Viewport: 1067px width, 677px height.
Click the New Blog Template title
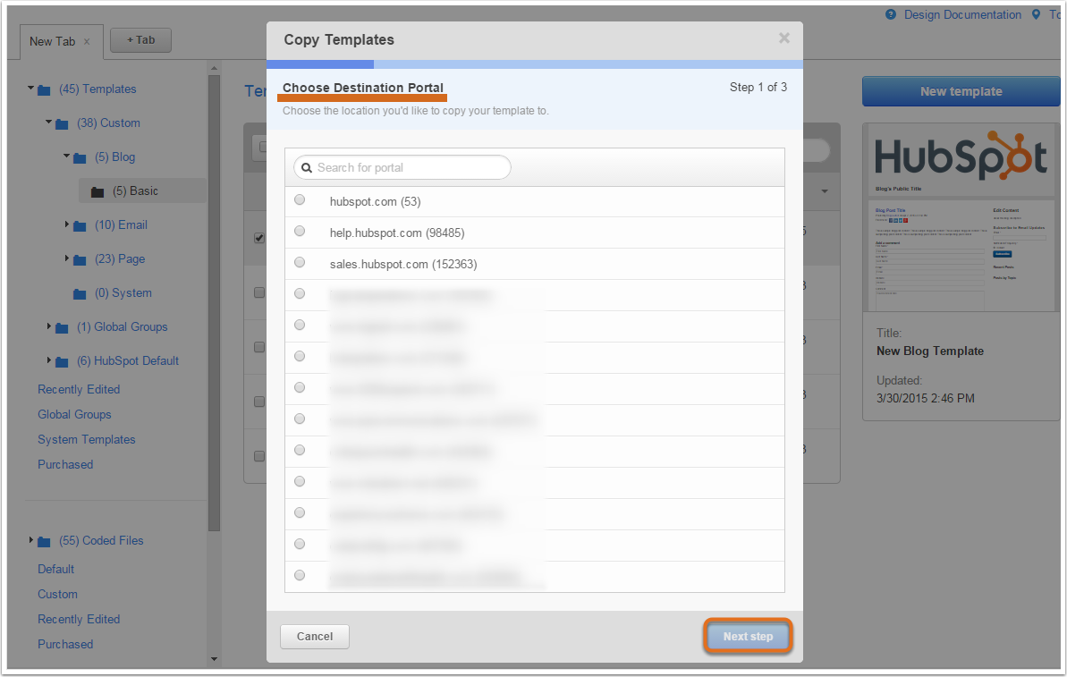[929, 351]
